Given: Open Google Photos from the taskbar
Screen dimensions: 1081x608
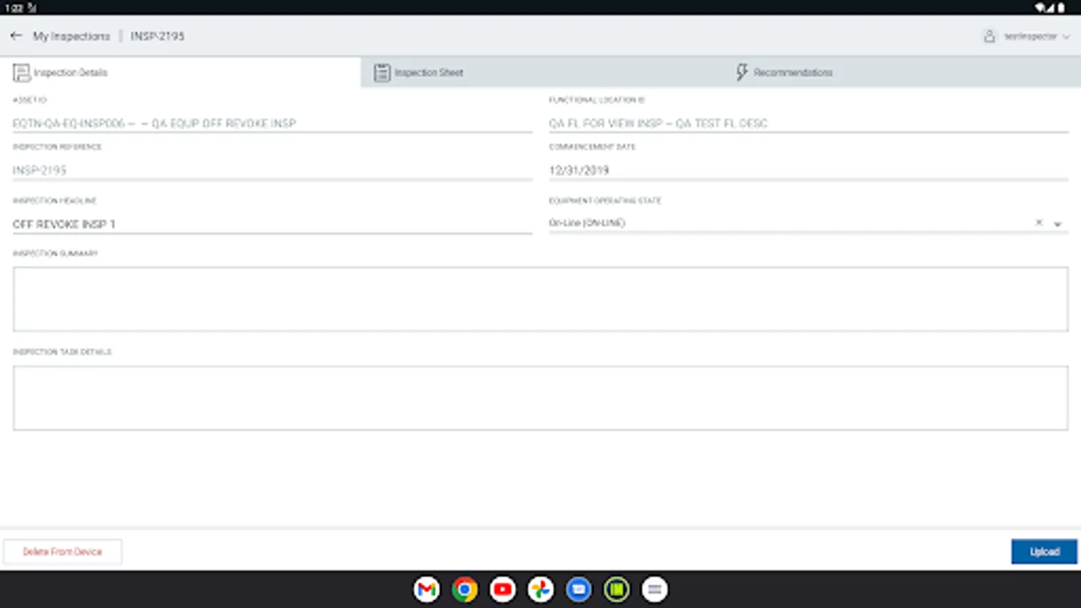Looking at the screenshot, I should pyautogui.click(x=540, y=589).
